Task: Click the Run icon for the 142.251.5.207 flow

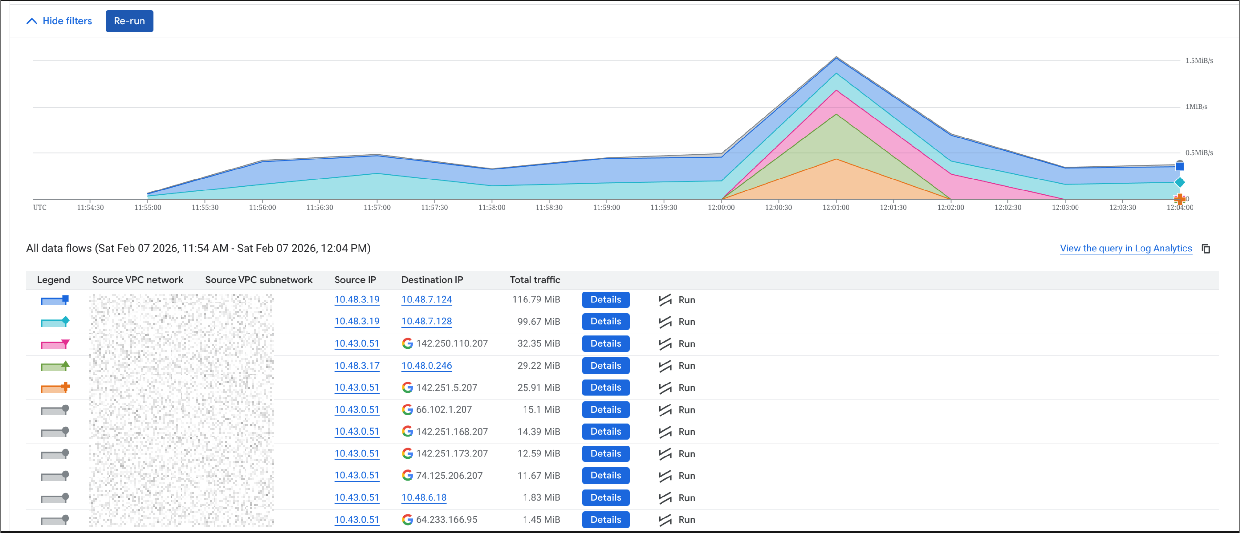Action: (665, 387)
